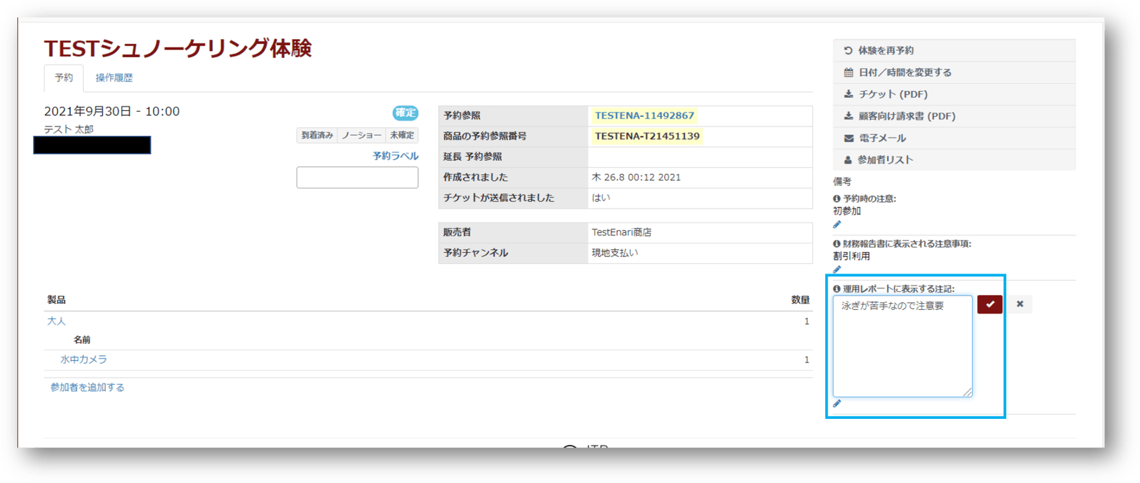Cancel note editing with the X button
This screenshot has height=483, width=1140.
[1019, 304]
